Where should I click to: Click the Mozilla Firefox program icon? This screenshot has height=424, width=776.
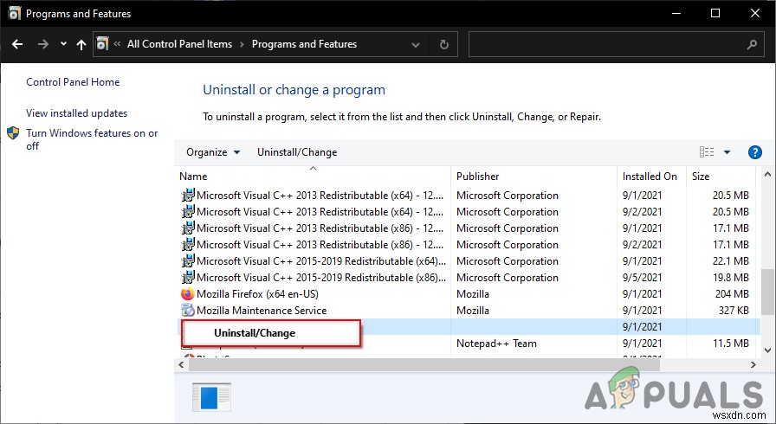(x=188, y=294)
